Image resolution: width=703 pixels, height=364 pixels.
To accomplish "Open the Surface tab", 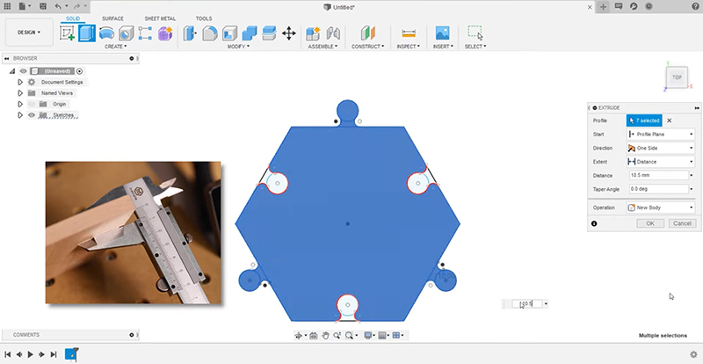I will (112, 18).
